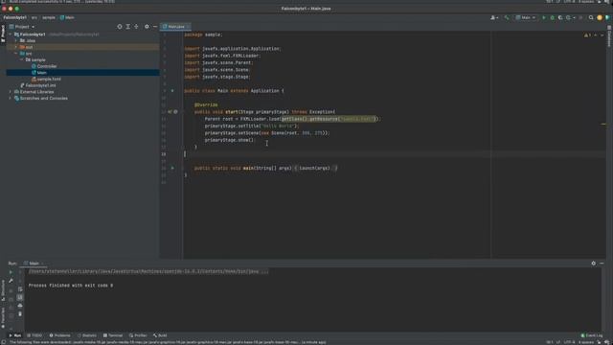Open the Problems tool window tab
Image resolution: width=613 pixels, height=345 pixels.
[59, 335]
